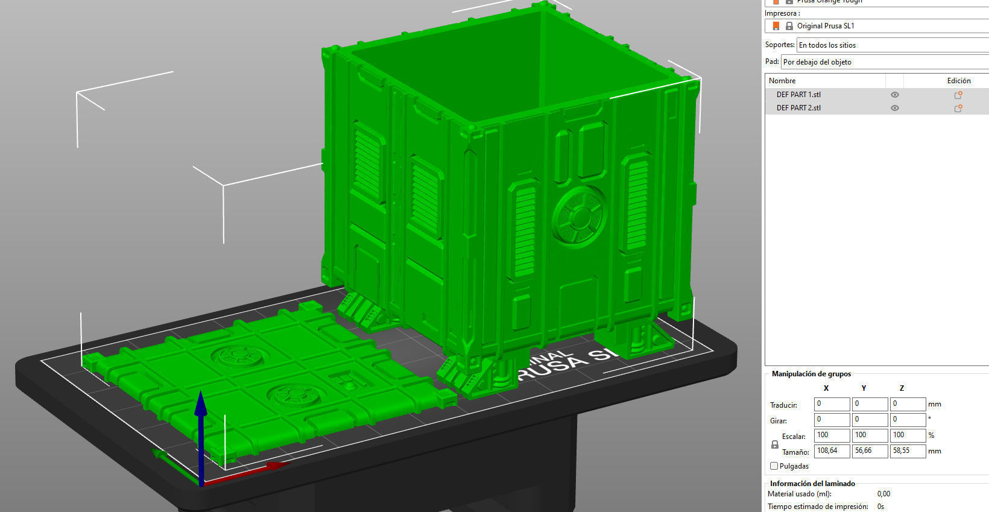The height and width of the screenshot is (512, 989).
Task: Click the Información del laminado heading
Action: coord(812,484)
